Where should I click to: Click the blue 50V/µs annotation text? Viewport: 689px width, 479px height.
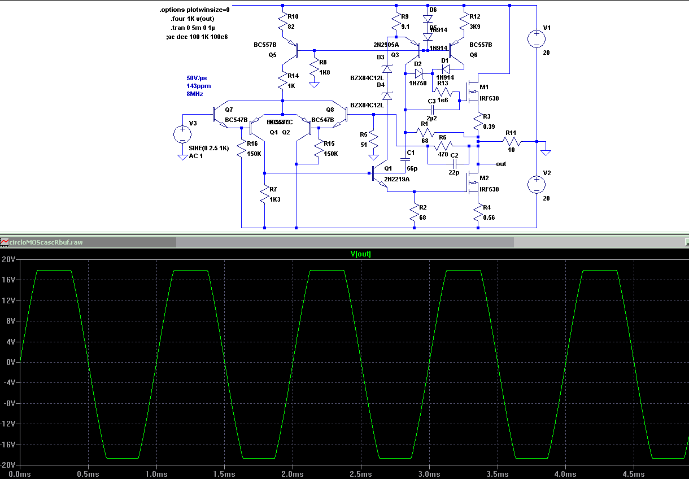coord(197,78)
